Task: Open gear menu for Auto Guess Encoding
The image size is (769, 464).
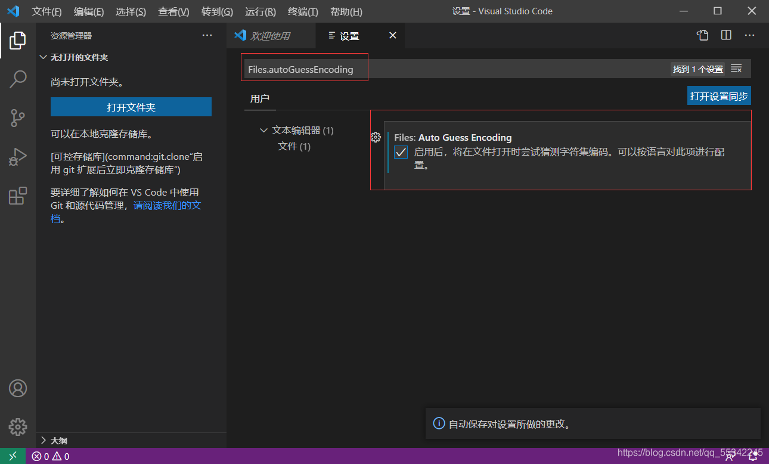Action: [x=376, y=138]
